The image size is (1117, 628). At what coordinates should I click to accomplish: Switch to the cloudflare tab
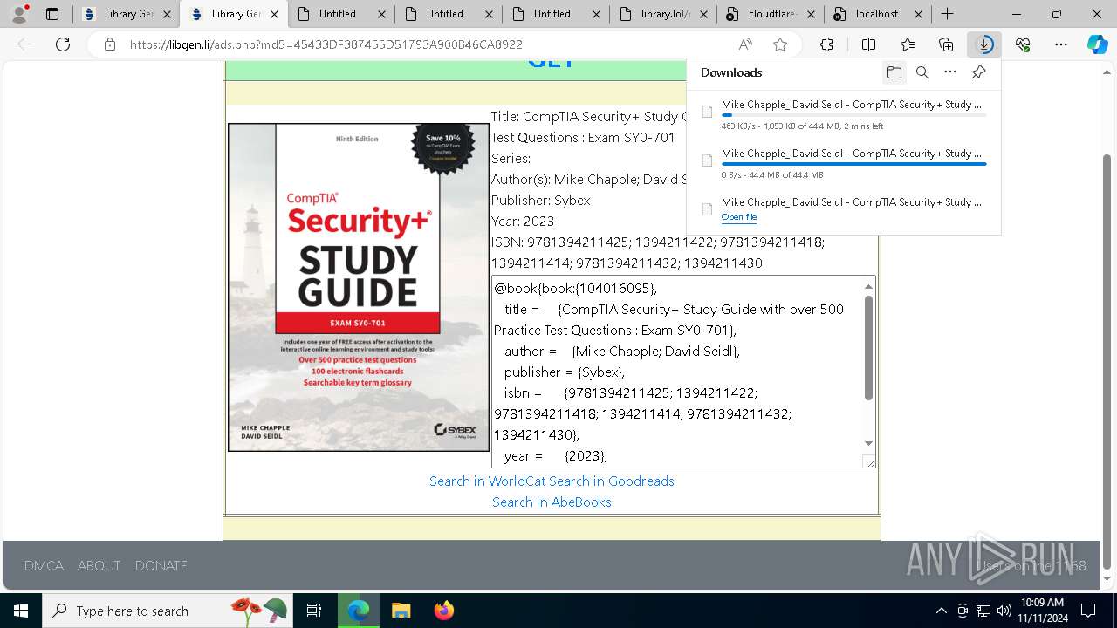[771, 14]
